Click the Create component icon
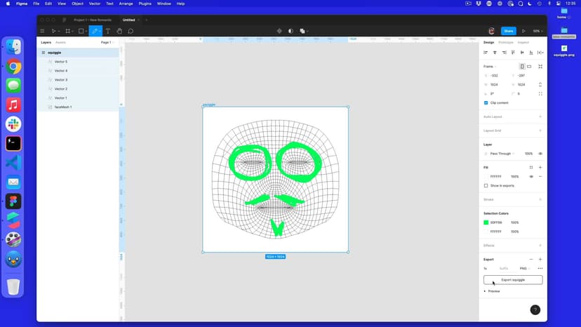This screenshot has width=581, height=327. click(x=279, y=31)
